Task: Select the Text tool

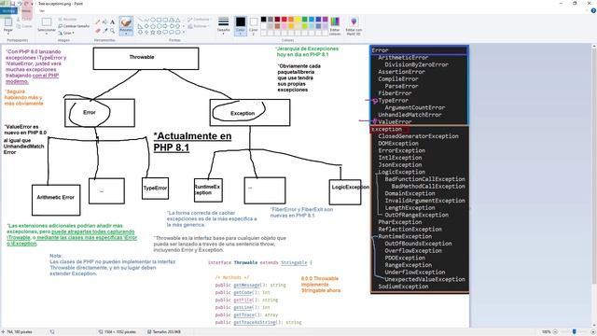Action: [x=112, y=22]
